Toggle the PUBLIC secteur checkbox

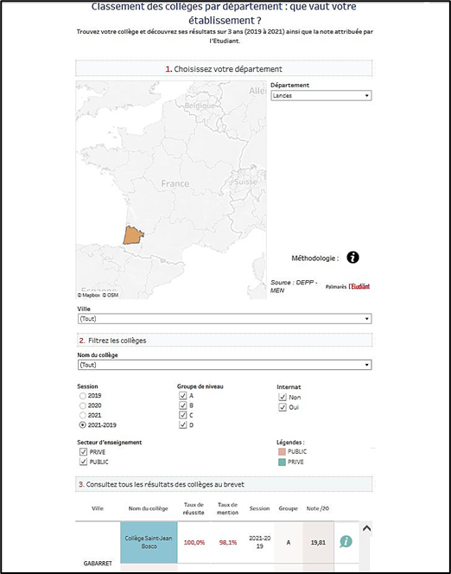coord(84,462)
